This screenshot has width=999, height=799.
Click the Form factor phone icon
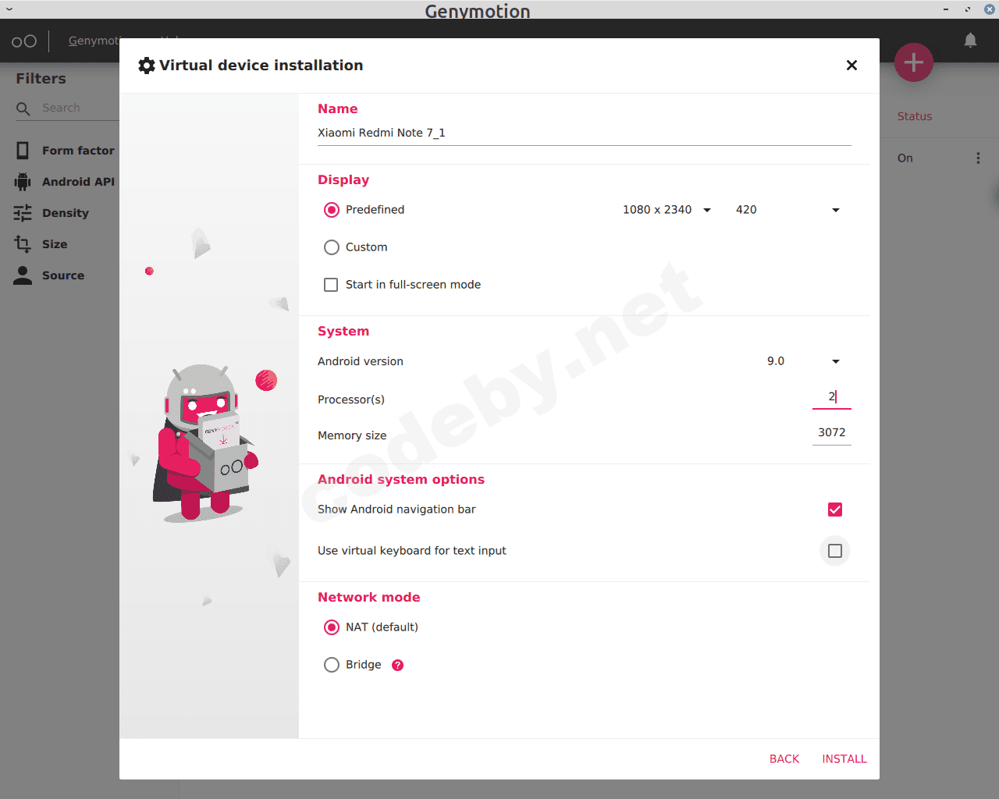(23, 151)
